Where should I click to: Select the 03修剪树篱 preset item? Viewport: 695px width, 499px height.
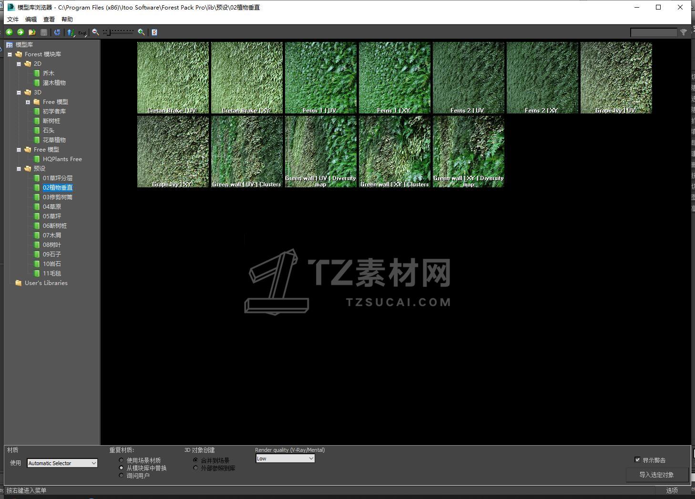point(58,197)
